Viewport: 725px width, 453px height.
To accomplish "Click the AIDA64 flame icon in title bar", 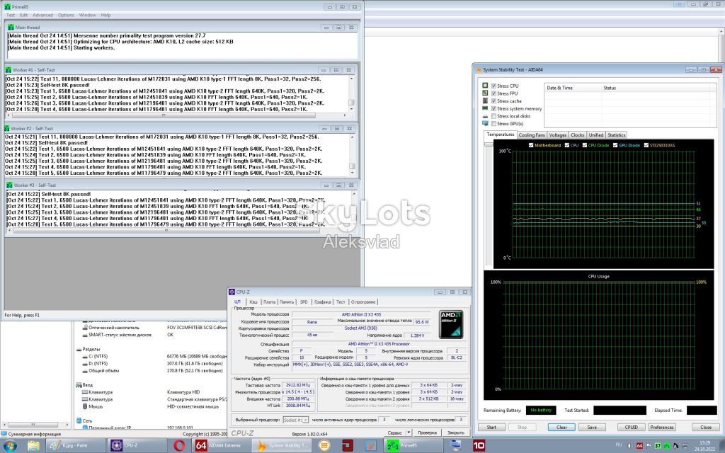I will (x=479, y=70).
